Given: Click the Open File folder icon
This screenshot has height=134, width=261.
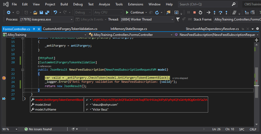Looking at the screenshot, I should click(35, 12).
